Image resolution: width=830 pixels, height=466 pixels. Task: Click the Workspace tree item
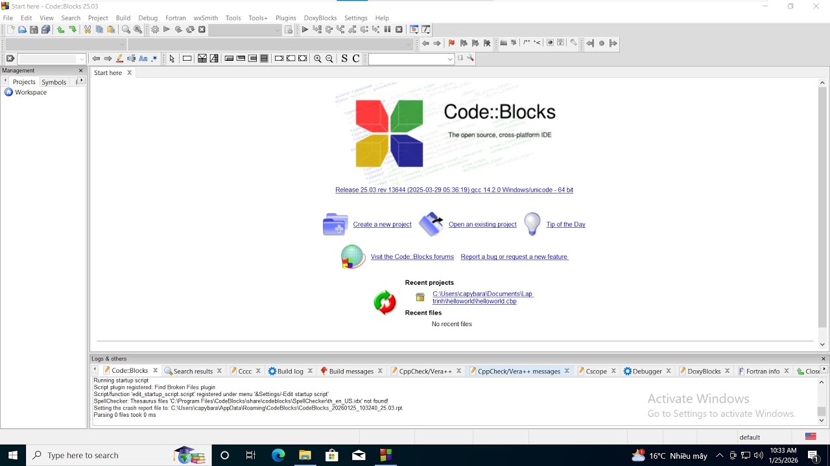click(x=30, y=93)
